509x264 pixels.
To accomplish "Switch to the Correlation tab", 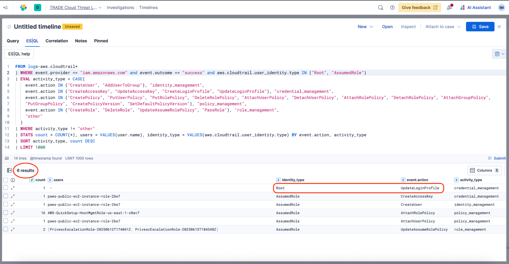I will point(57,41).
